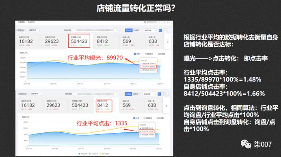Click 行业平均: 89970 tooltip row
The height and width of the screenshot is (157, 281).
pyautogui.click(x=148, y=67)
